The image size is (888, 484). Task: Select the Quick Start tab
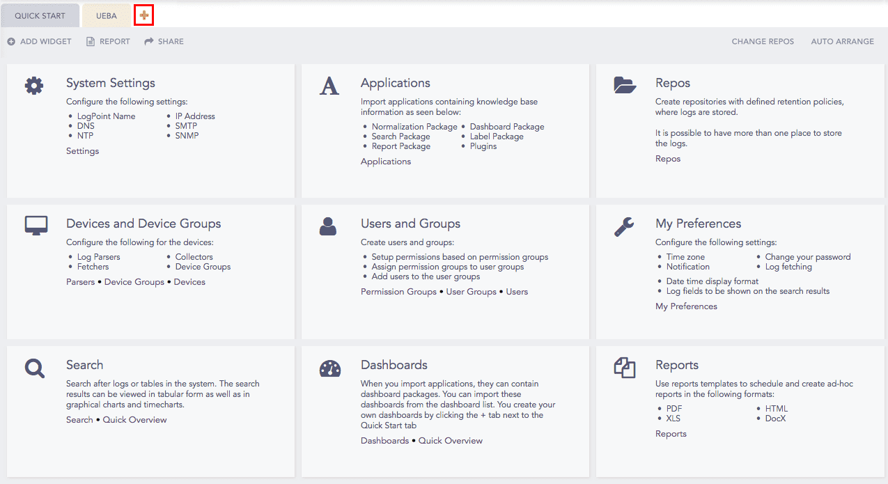pos(40,16)
